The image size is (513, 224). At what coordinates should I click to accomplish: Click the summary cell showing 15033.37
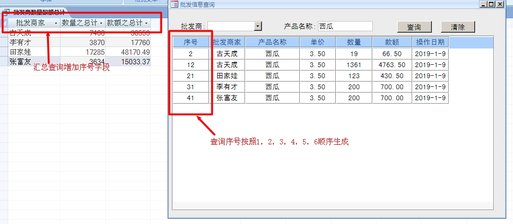[128, 61]
